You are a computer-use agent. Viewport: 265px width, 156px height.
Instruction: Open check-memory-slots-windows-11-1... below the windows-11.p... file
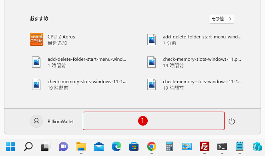pyautogui.click(x=194, y=84)
